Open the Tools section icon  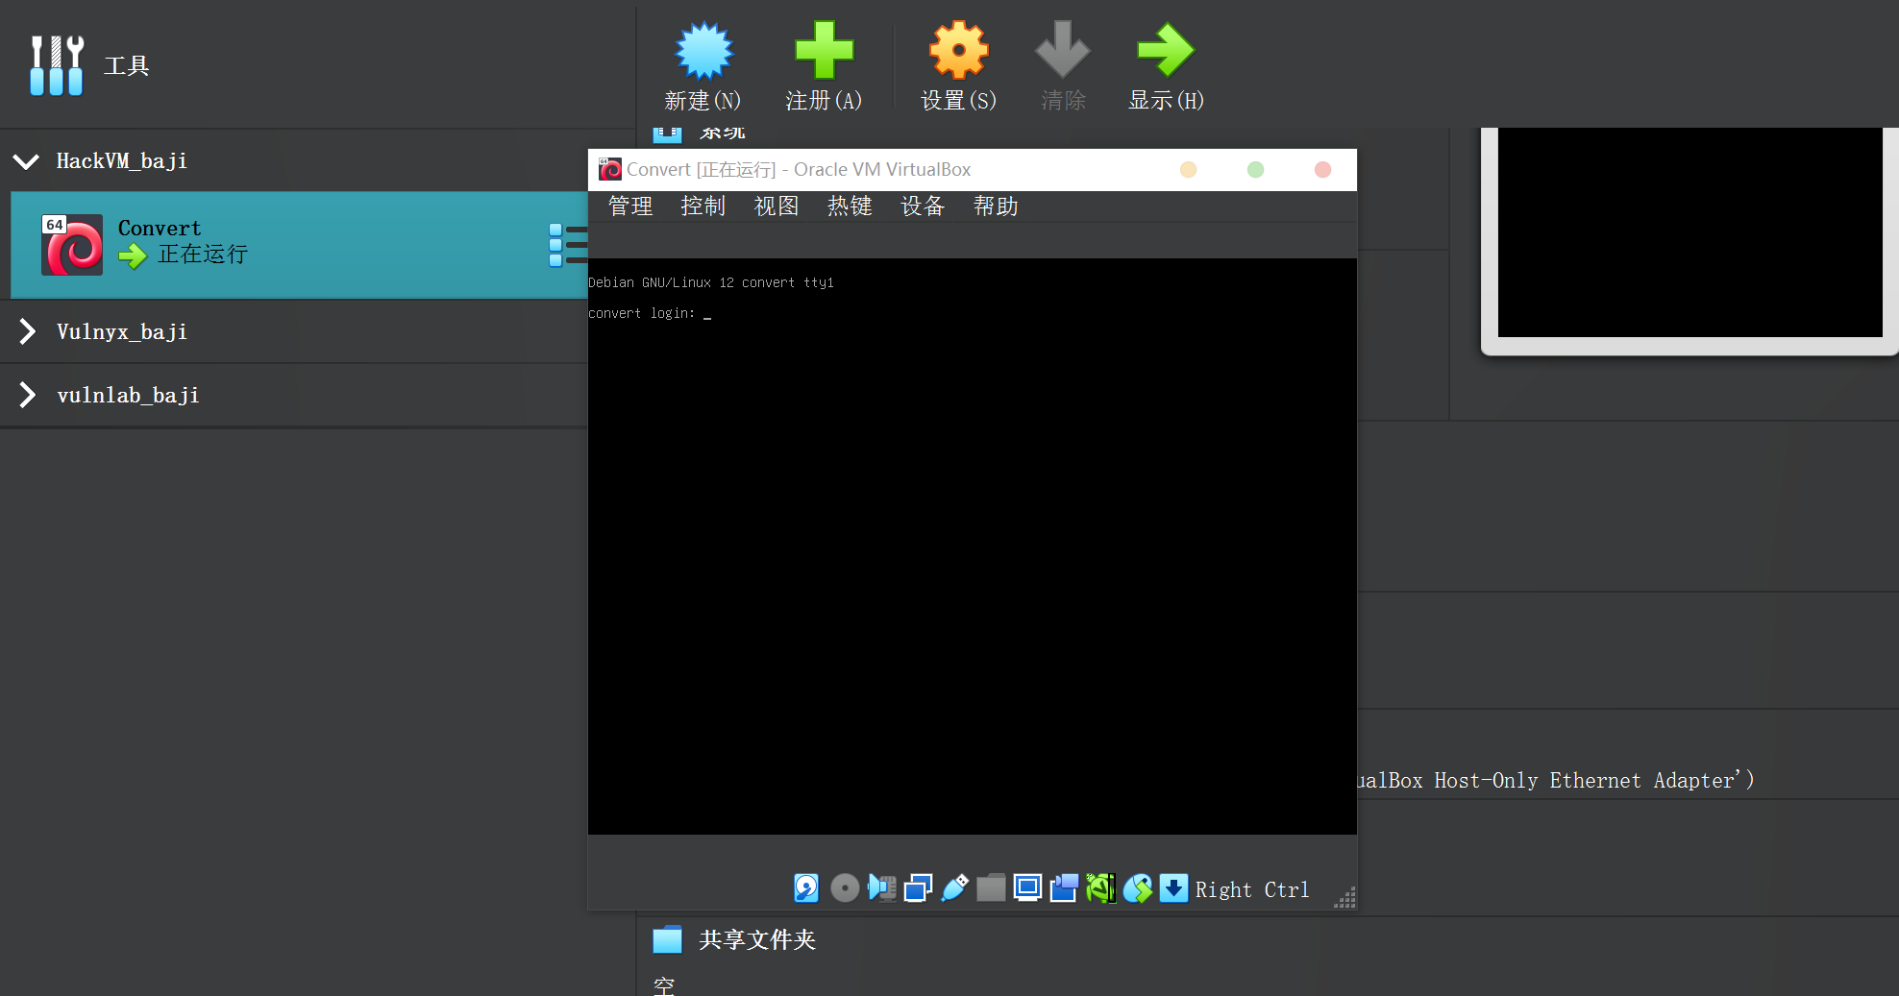[57, 65]
